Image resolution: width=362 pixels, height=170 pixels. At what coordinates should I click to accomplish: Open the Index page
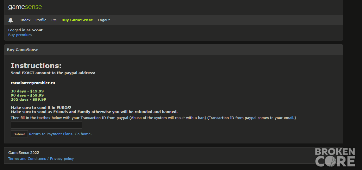(25, 20)
